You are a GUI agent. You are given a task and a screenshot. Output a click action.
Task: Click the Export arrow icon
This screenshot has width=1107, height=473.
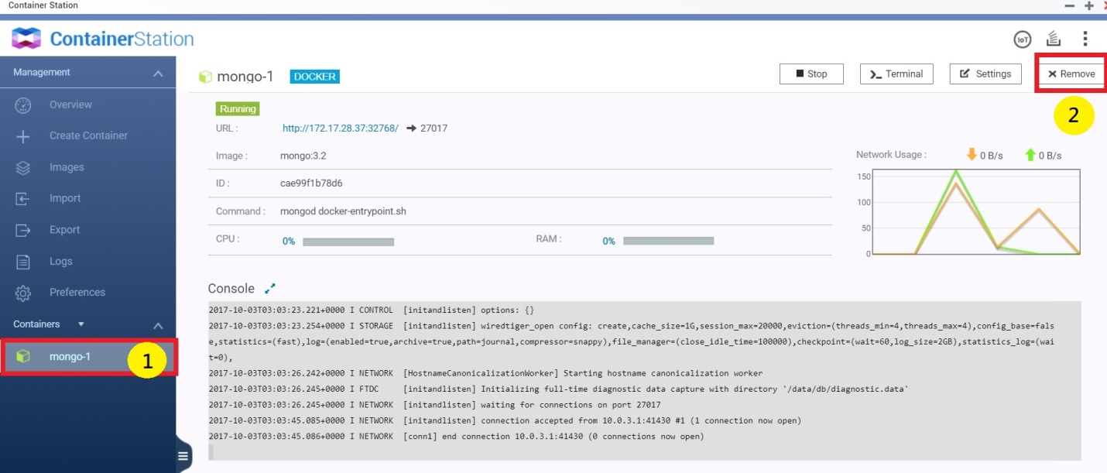coord(23,230)
